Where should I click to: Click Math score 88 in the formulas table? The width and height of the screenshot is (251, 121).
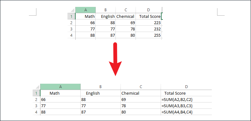[60, 112]
